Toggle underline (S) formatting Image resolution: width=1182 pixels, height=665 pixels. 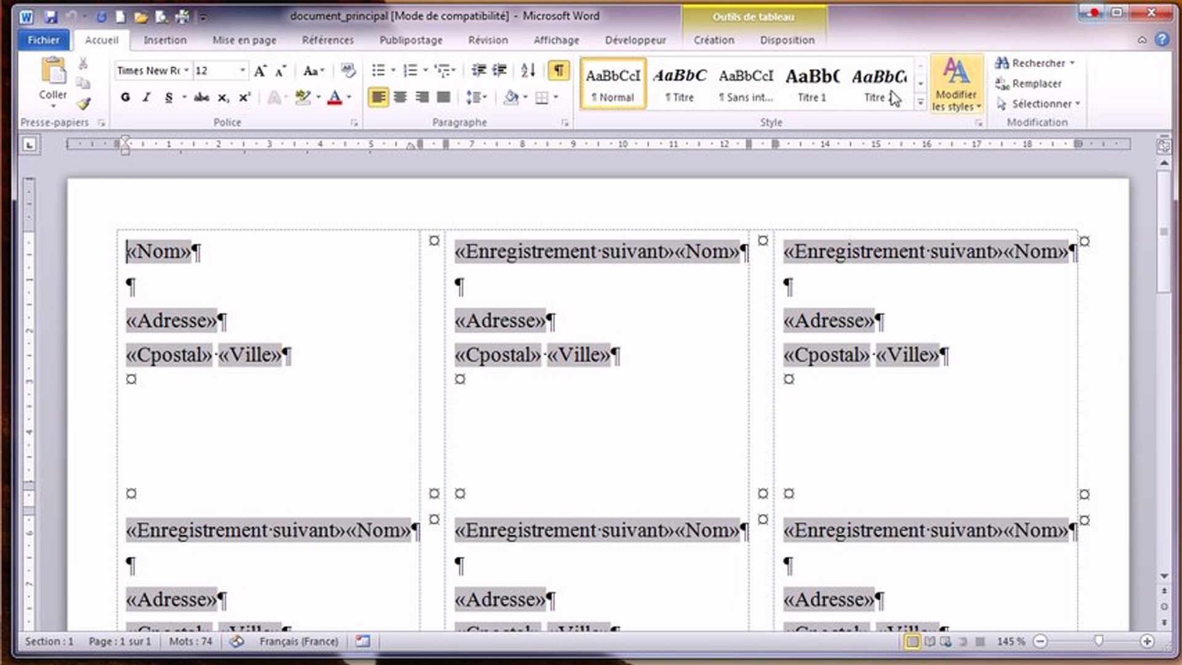(x=168, y=97)
